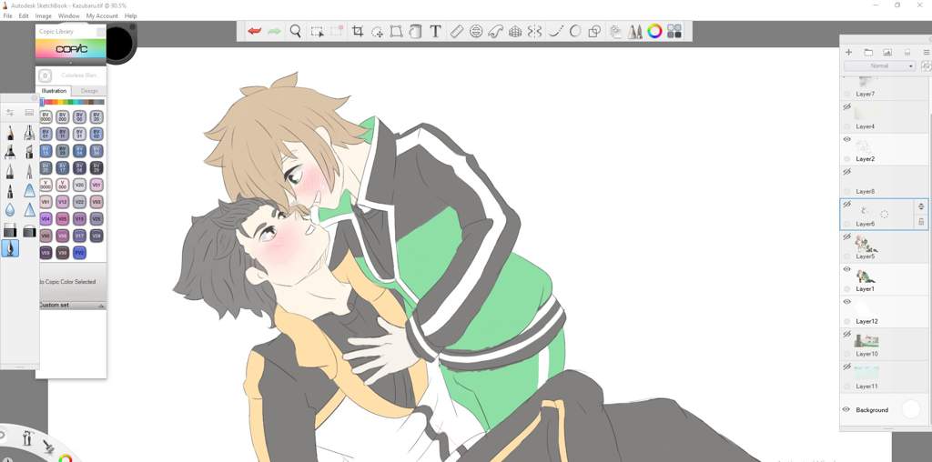Select the Text tool

pos(435,32)
